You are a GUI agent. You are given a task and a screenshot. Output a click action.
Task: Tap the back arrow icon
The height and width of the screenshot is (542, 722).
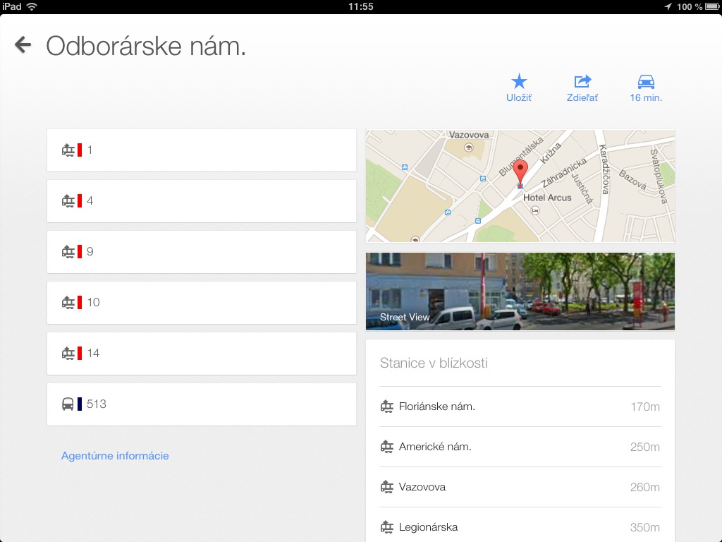(x=23, y=44)
